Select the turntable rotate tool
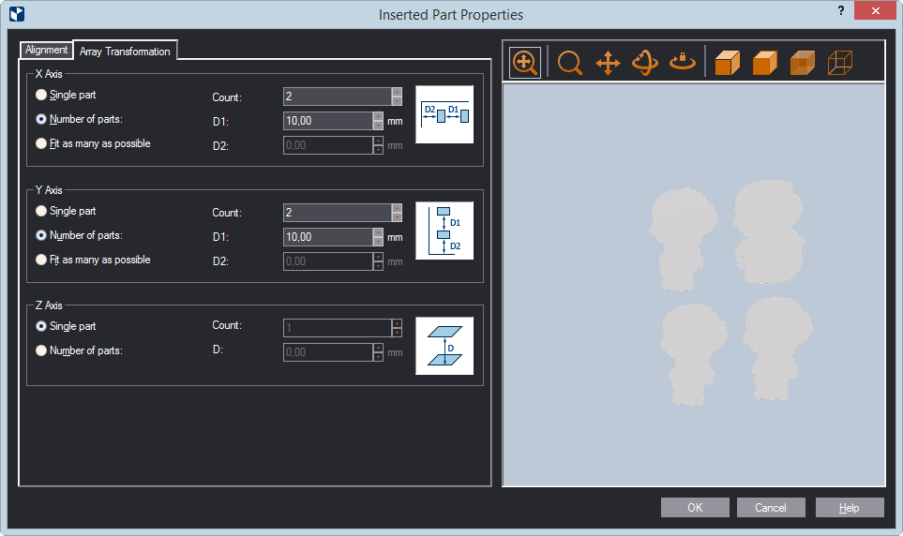903x536 pixels. click(683, 62)
